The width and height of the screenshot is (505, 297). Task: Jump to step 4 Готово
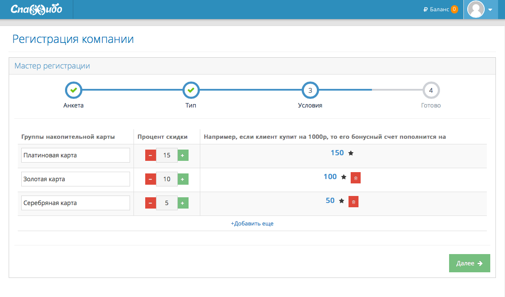[431, 90]
